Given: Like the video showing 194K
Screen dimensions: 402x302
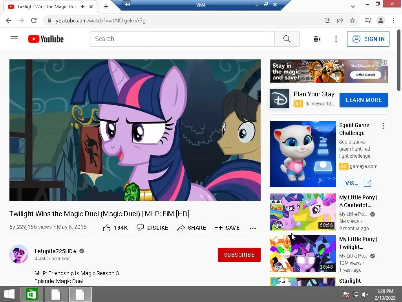Looking at the screenshot, I should click(x=115, y=228).
